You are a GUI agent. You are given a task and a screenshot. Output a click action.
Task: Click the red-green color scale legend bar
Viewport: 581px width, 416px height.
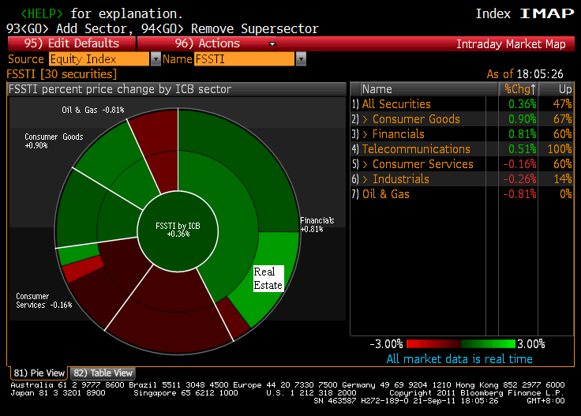(x=460, y=344)
